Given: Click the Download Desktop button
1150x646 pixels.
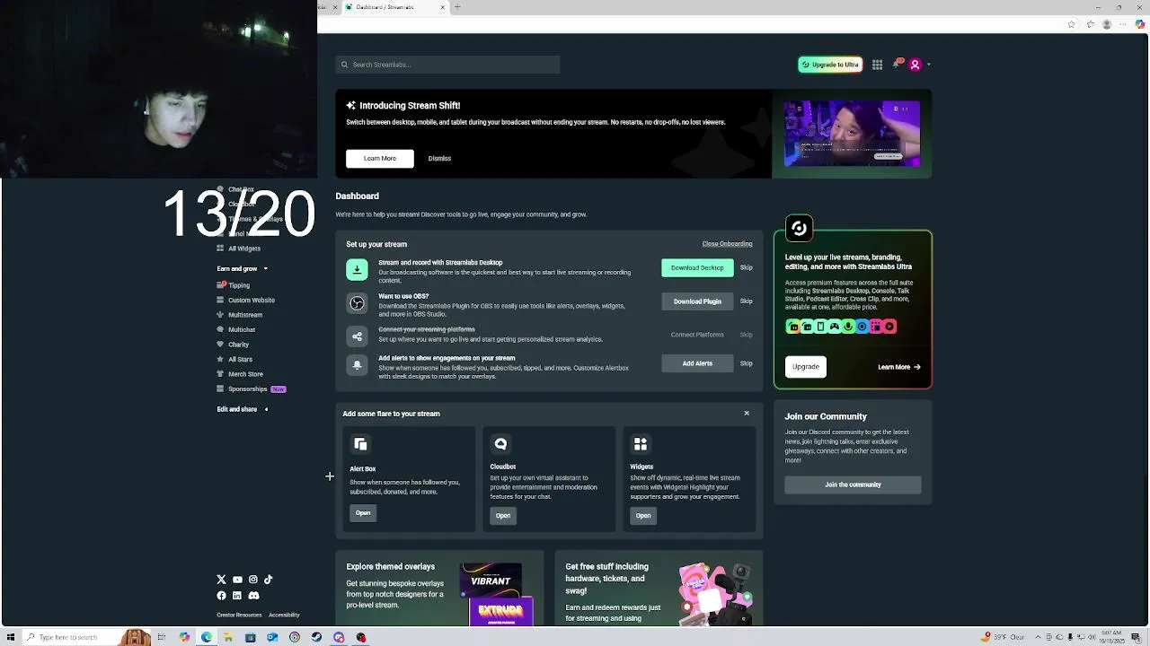Looking at the screenshot, I should (697, 267).
